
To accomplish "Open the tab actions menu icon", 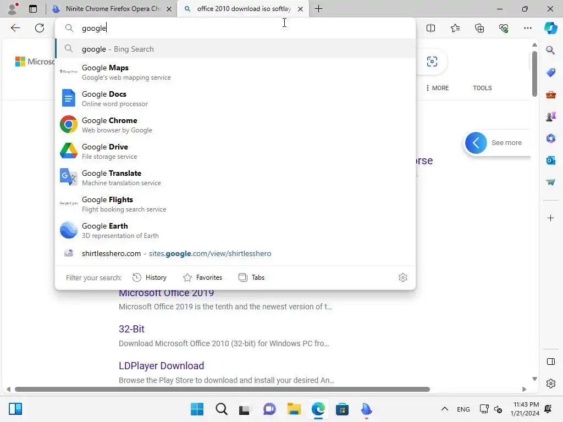I will tap(33, 9).
